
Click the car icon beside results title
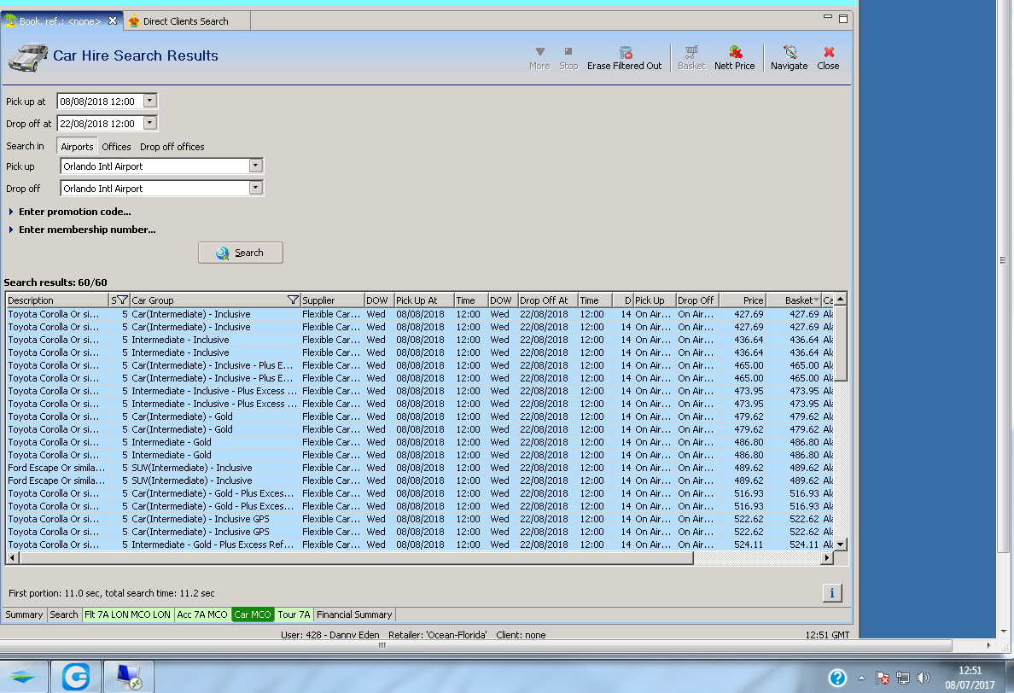click(28, 57)
